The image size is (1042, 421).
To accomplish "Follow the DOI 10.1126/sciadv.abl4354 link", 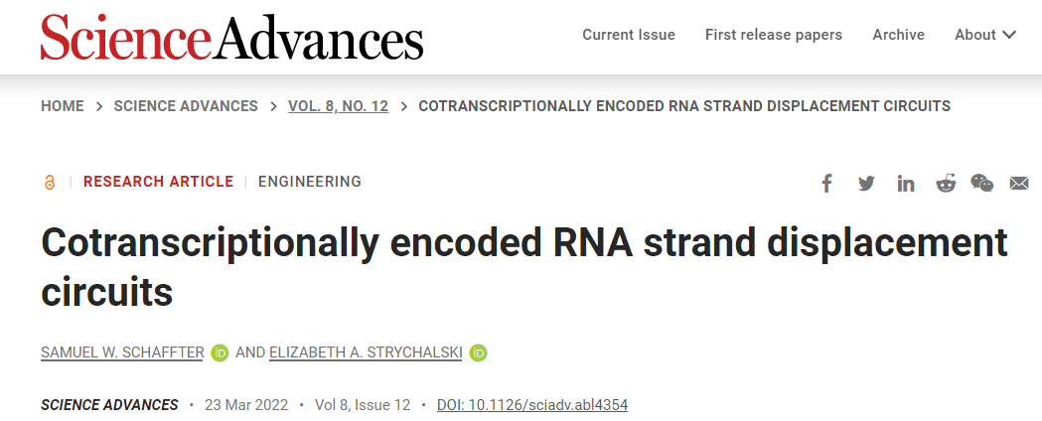I will point(532,405).
